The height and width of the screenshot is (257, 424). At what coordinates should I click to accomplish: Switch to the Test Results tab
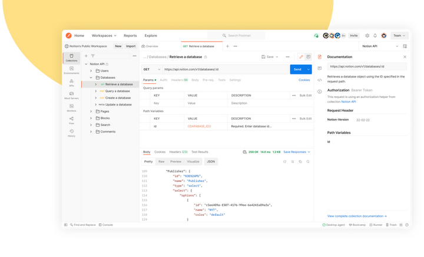tap(200, 152)
